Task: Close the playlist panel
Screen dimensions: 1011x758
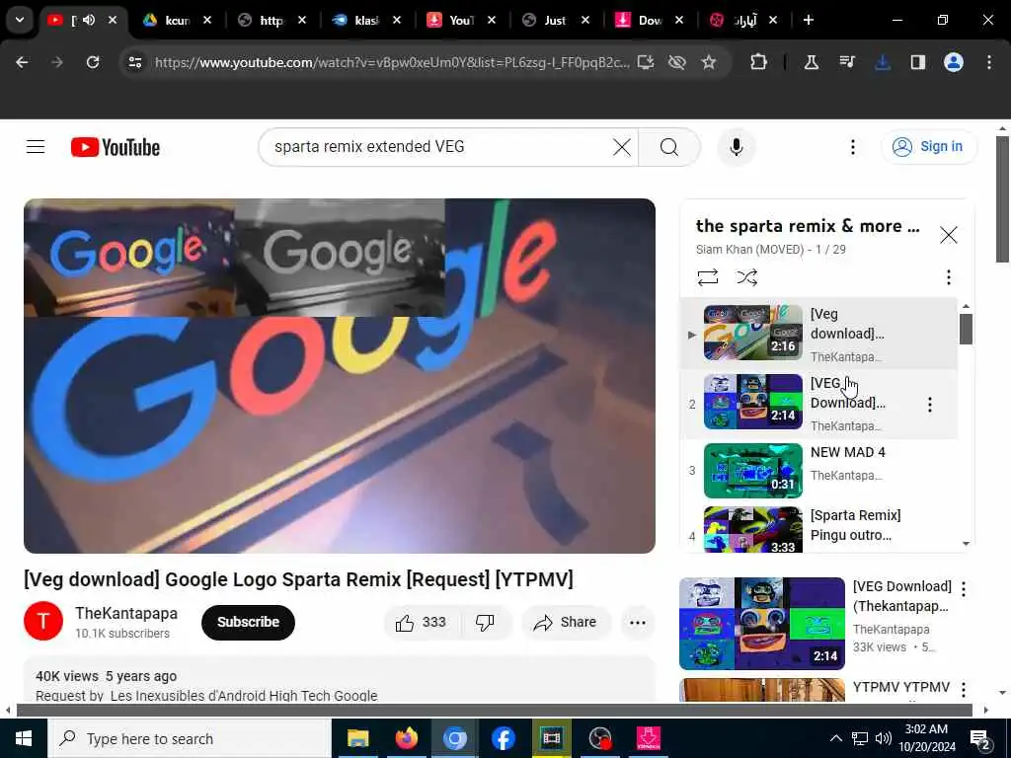Action: click(948, 235)
